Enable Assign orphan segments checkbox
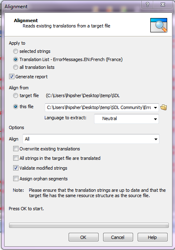Image resolution: width=175 pixels, height=250 pixels. click(x=16, y=179)
